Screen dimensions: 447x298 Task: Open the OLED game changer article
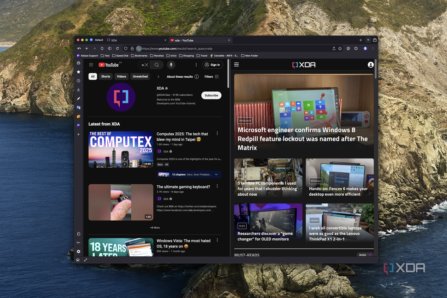click(x=265, y=236)
